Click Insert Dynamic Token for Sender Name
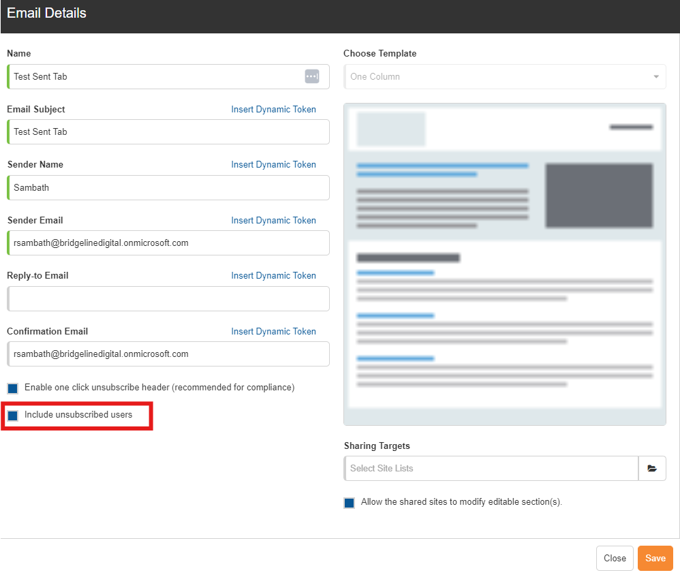Image resolution: width=680 pixels, height=577 pixels. [273, 165]
